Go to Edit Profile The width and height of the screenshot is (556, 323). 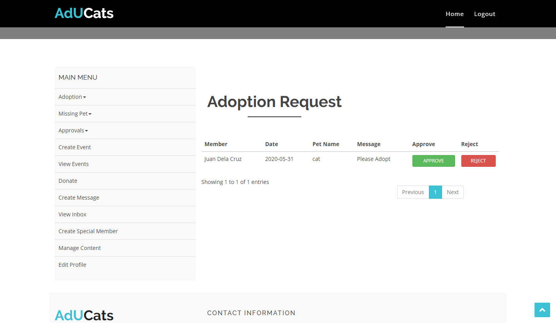point(72,265)
